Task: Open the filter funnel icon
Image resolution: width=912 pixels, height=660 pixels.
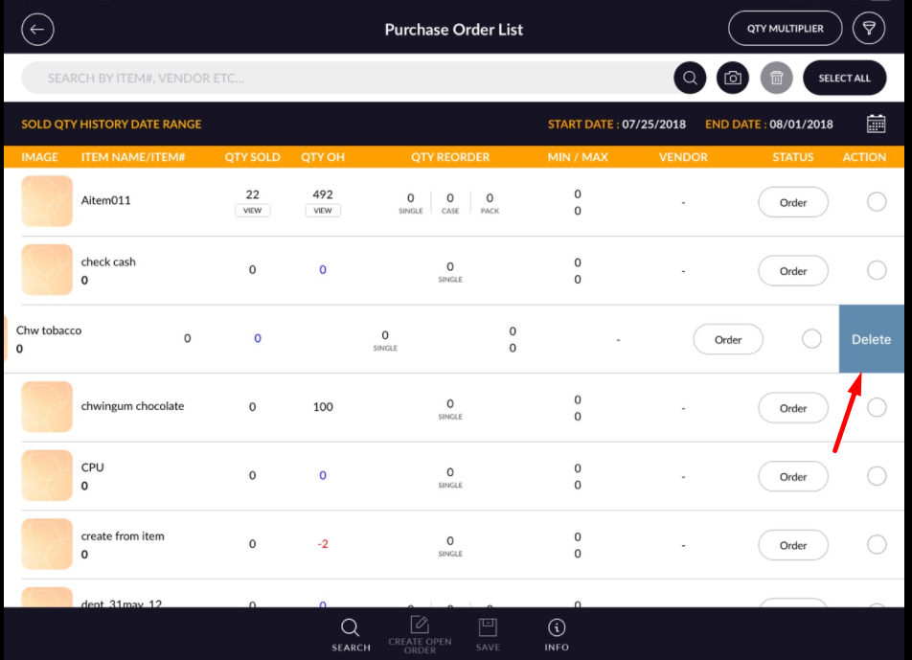Action: tap(869, 29)
